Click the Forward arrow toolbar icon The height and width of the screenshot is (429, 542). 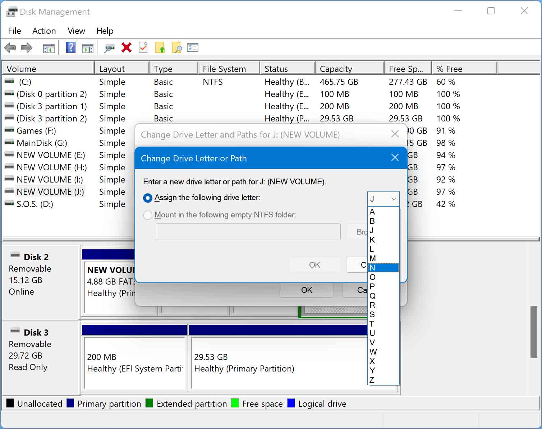27,48
